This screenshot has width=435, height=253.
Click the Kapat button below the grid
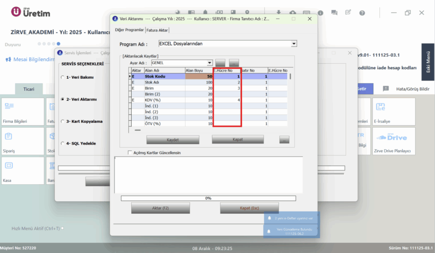[x=238, y=139]
